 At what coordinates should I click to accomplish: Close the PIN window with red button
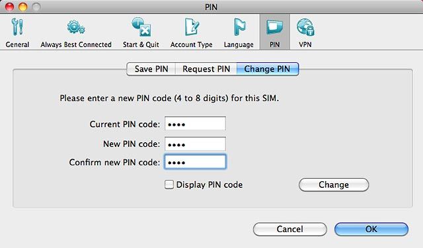tap(9, 7)
